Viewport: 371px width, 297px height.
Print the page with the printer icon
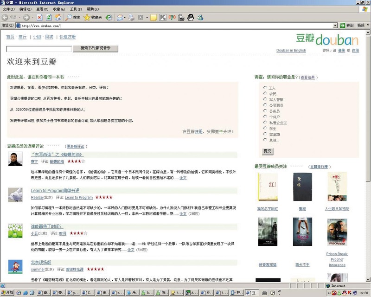[x=131, y=17]
